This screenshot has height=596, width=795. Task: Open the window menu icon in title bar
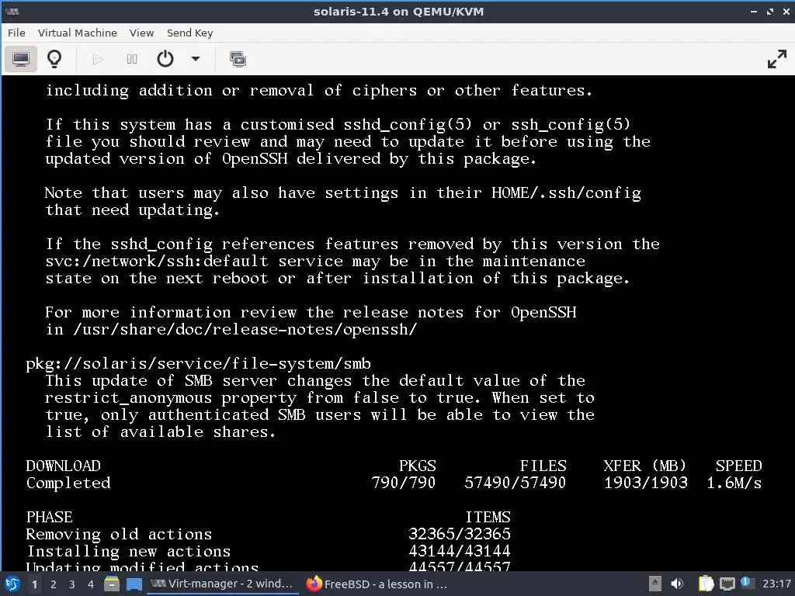point(12,12)
